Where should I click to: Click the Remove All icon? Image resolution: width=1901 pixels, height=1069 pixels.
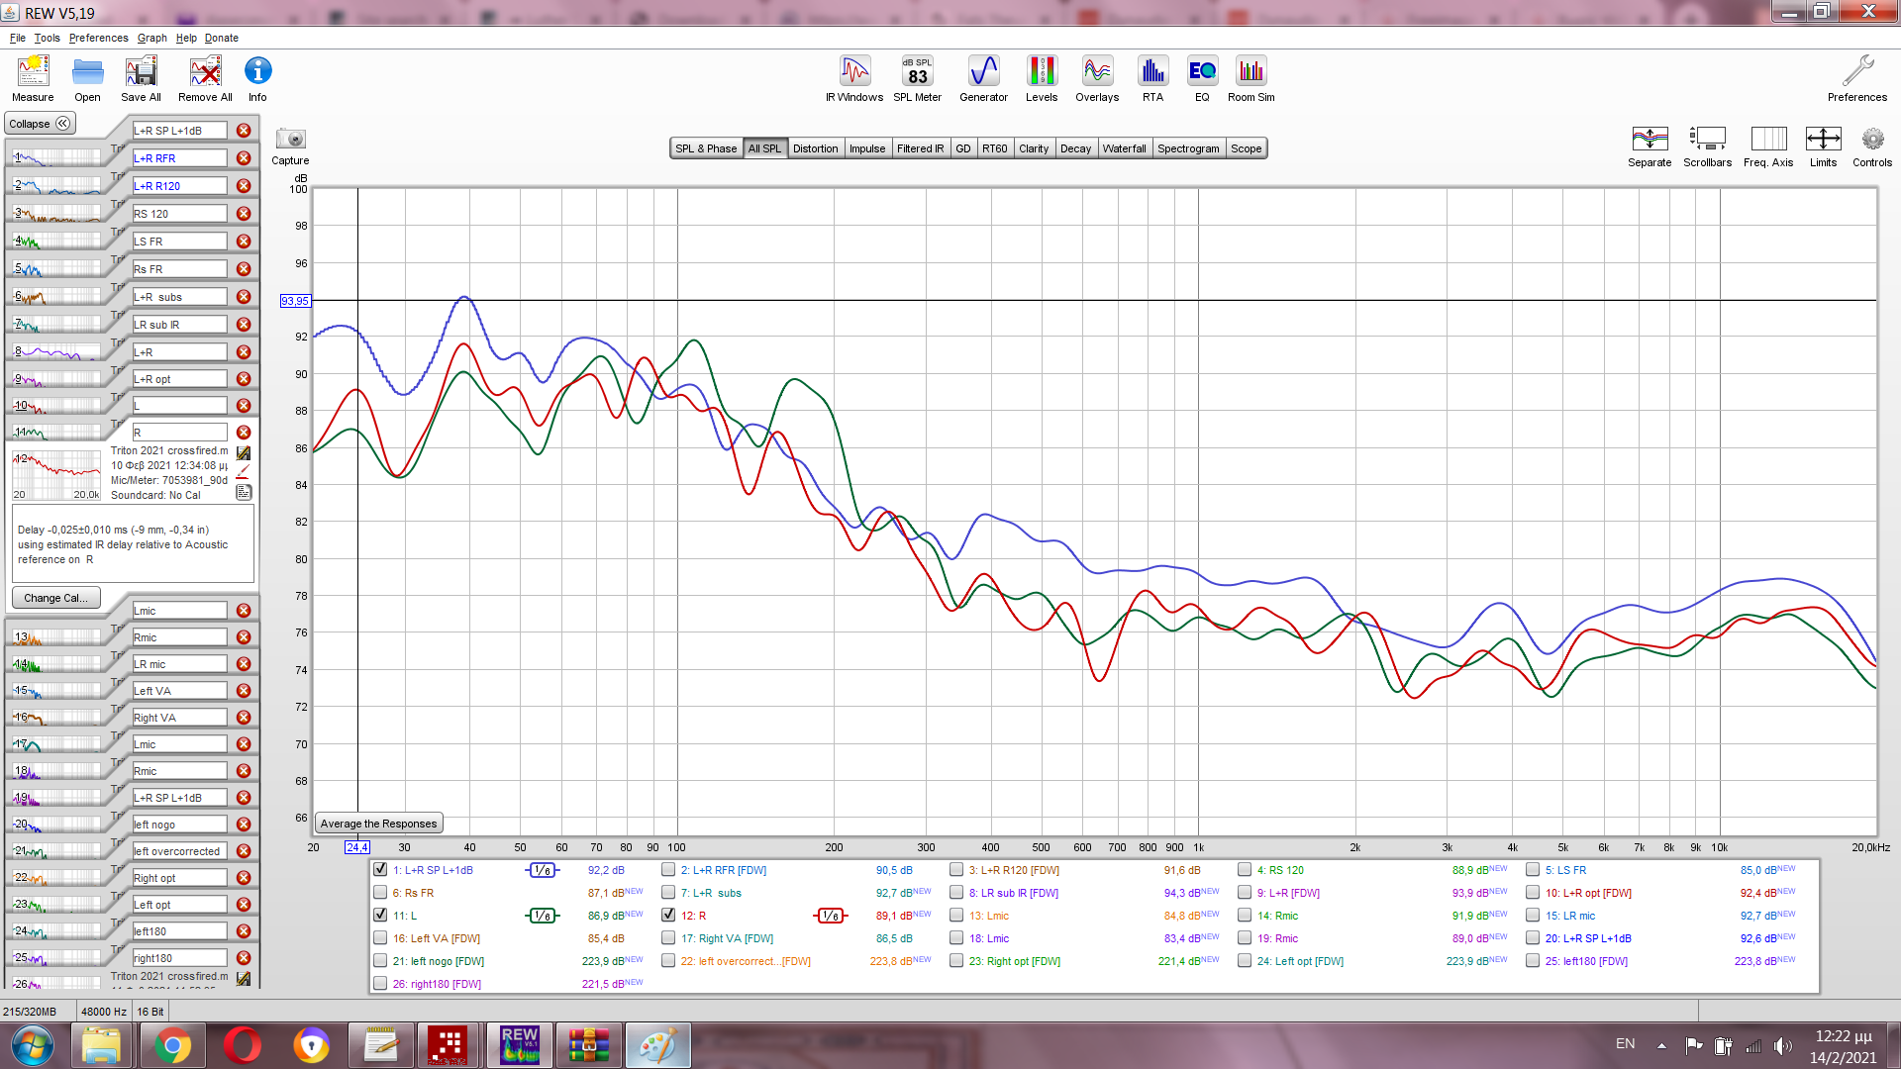pyautogui.click(x=205, y=78)
